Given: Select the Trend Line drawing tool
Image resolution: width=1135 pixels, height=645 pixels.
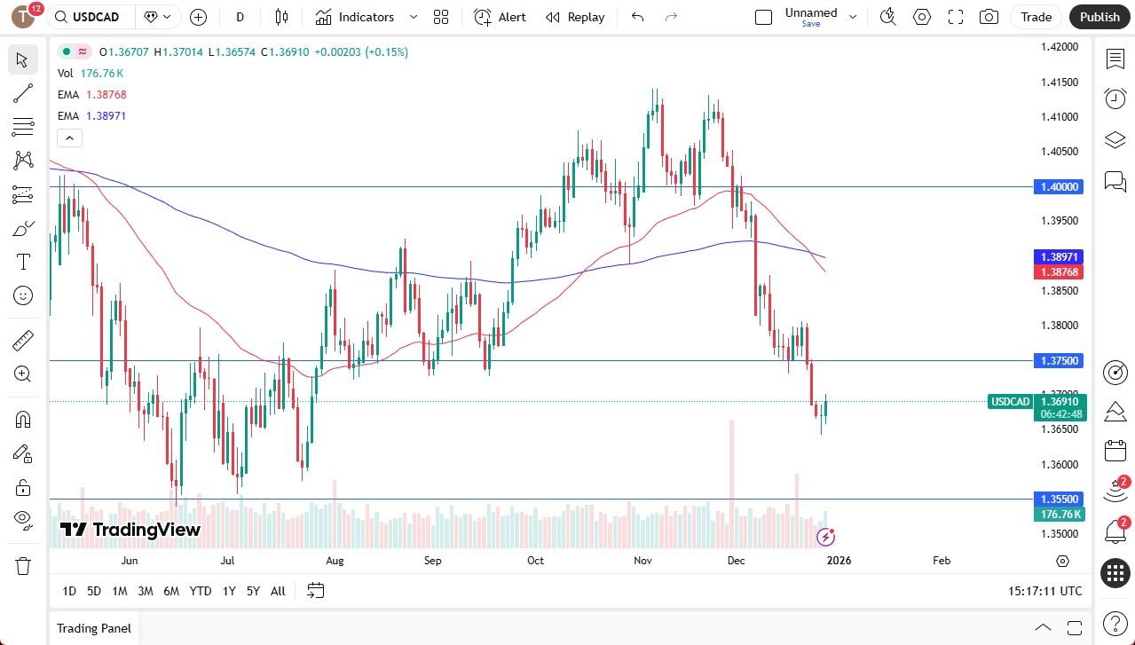Looking at the screenshot, I should click(x=23, y=94).
